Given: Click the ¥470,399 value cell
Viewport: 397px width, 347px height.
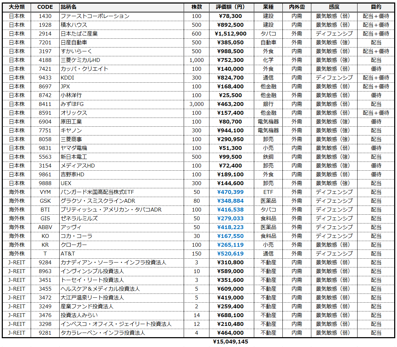Looking at the screenshot, I should pyautogui.click(x=231, y=192).
